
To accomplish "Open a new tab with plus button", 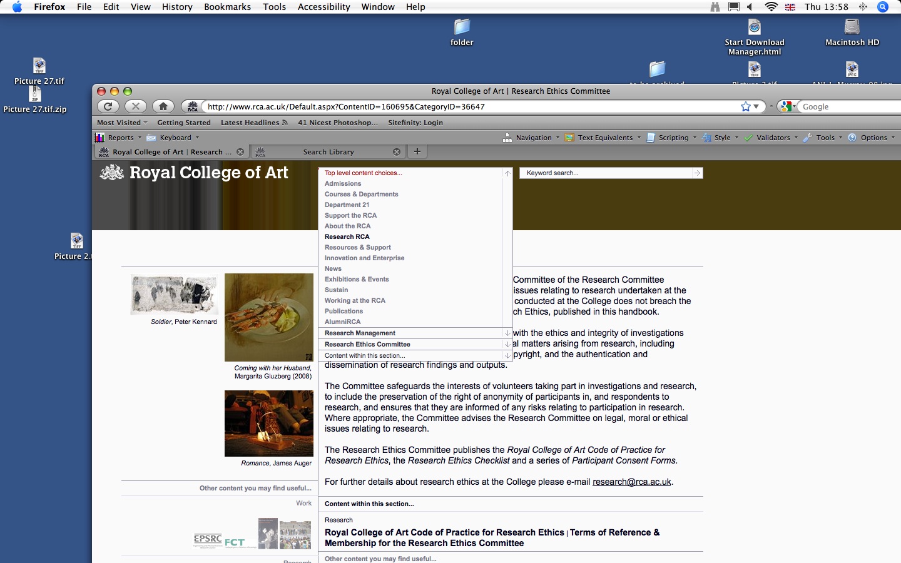I will click(x=417, y=151).
